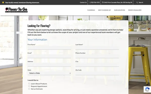The image size is (151, 94).
Task: Click into the Zip Code field
Action: [97, 73]
